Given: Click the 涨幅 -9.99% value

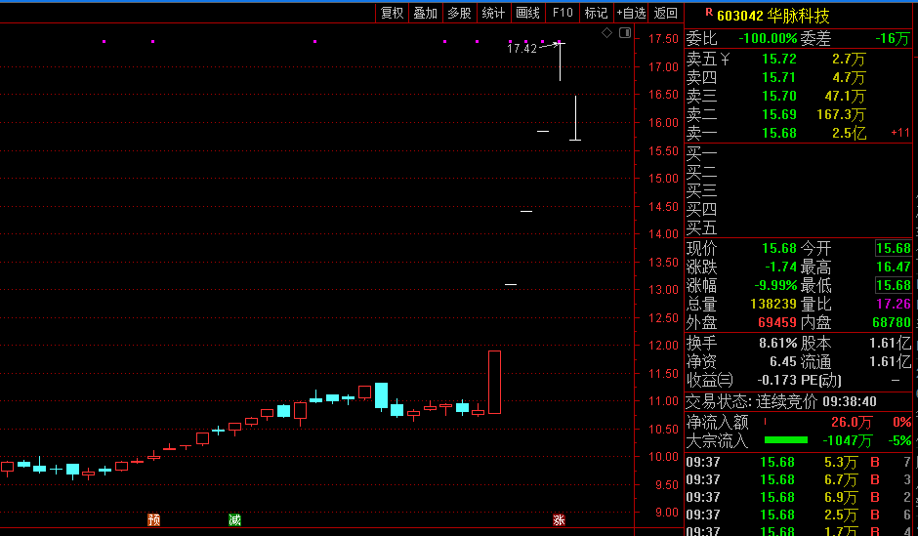Looking at the screenshot, I should (x=775, y=285).
